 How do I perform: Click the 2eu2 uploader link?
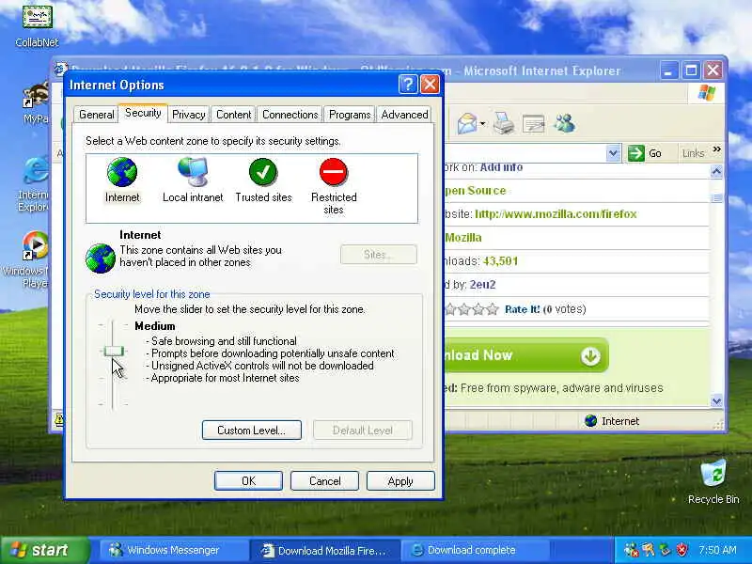482,285
